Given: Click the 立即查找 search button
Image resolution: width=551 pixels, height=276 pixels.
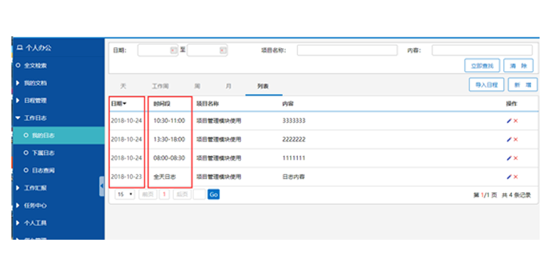Looking at the screenshot, I should click(x=482, y=65).
